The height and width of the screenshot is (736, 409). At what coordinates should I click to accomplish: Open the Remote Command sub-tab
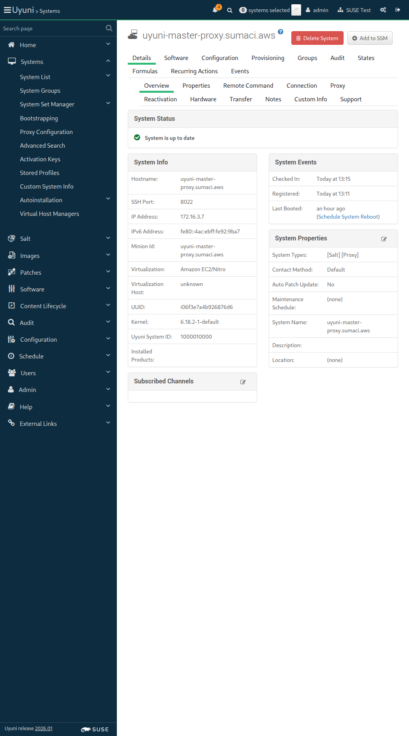coord(248,86)
